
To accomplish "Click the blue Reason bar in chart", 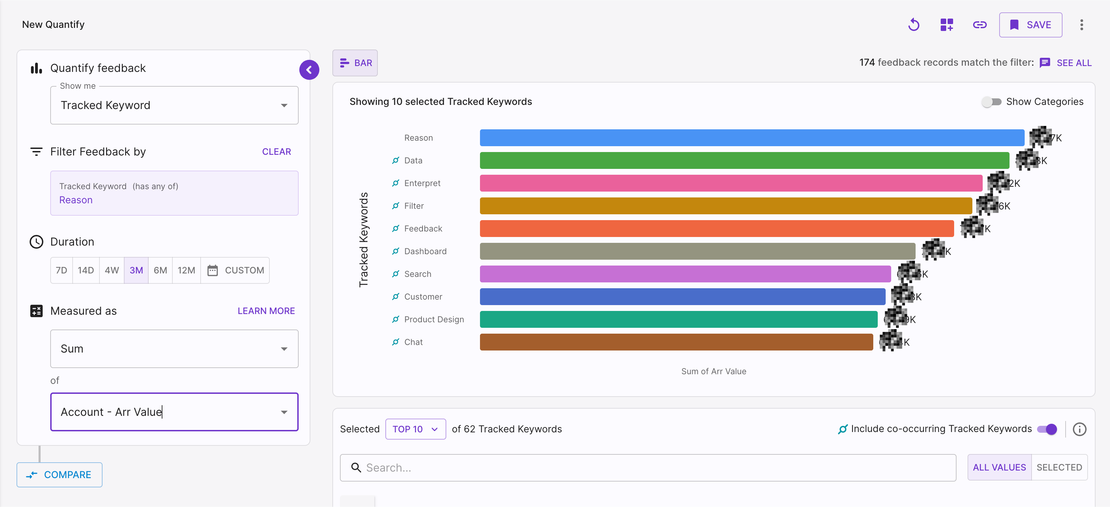I will tap(751, 138).
